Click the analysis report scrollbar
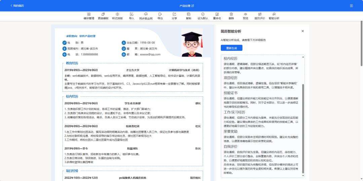 point(303,127)
